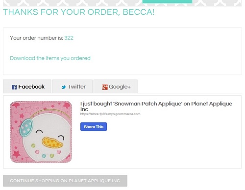Click the snowman's yellow carrot nose
The height and width of the screenshot is (190, 245).
[52, 142]
